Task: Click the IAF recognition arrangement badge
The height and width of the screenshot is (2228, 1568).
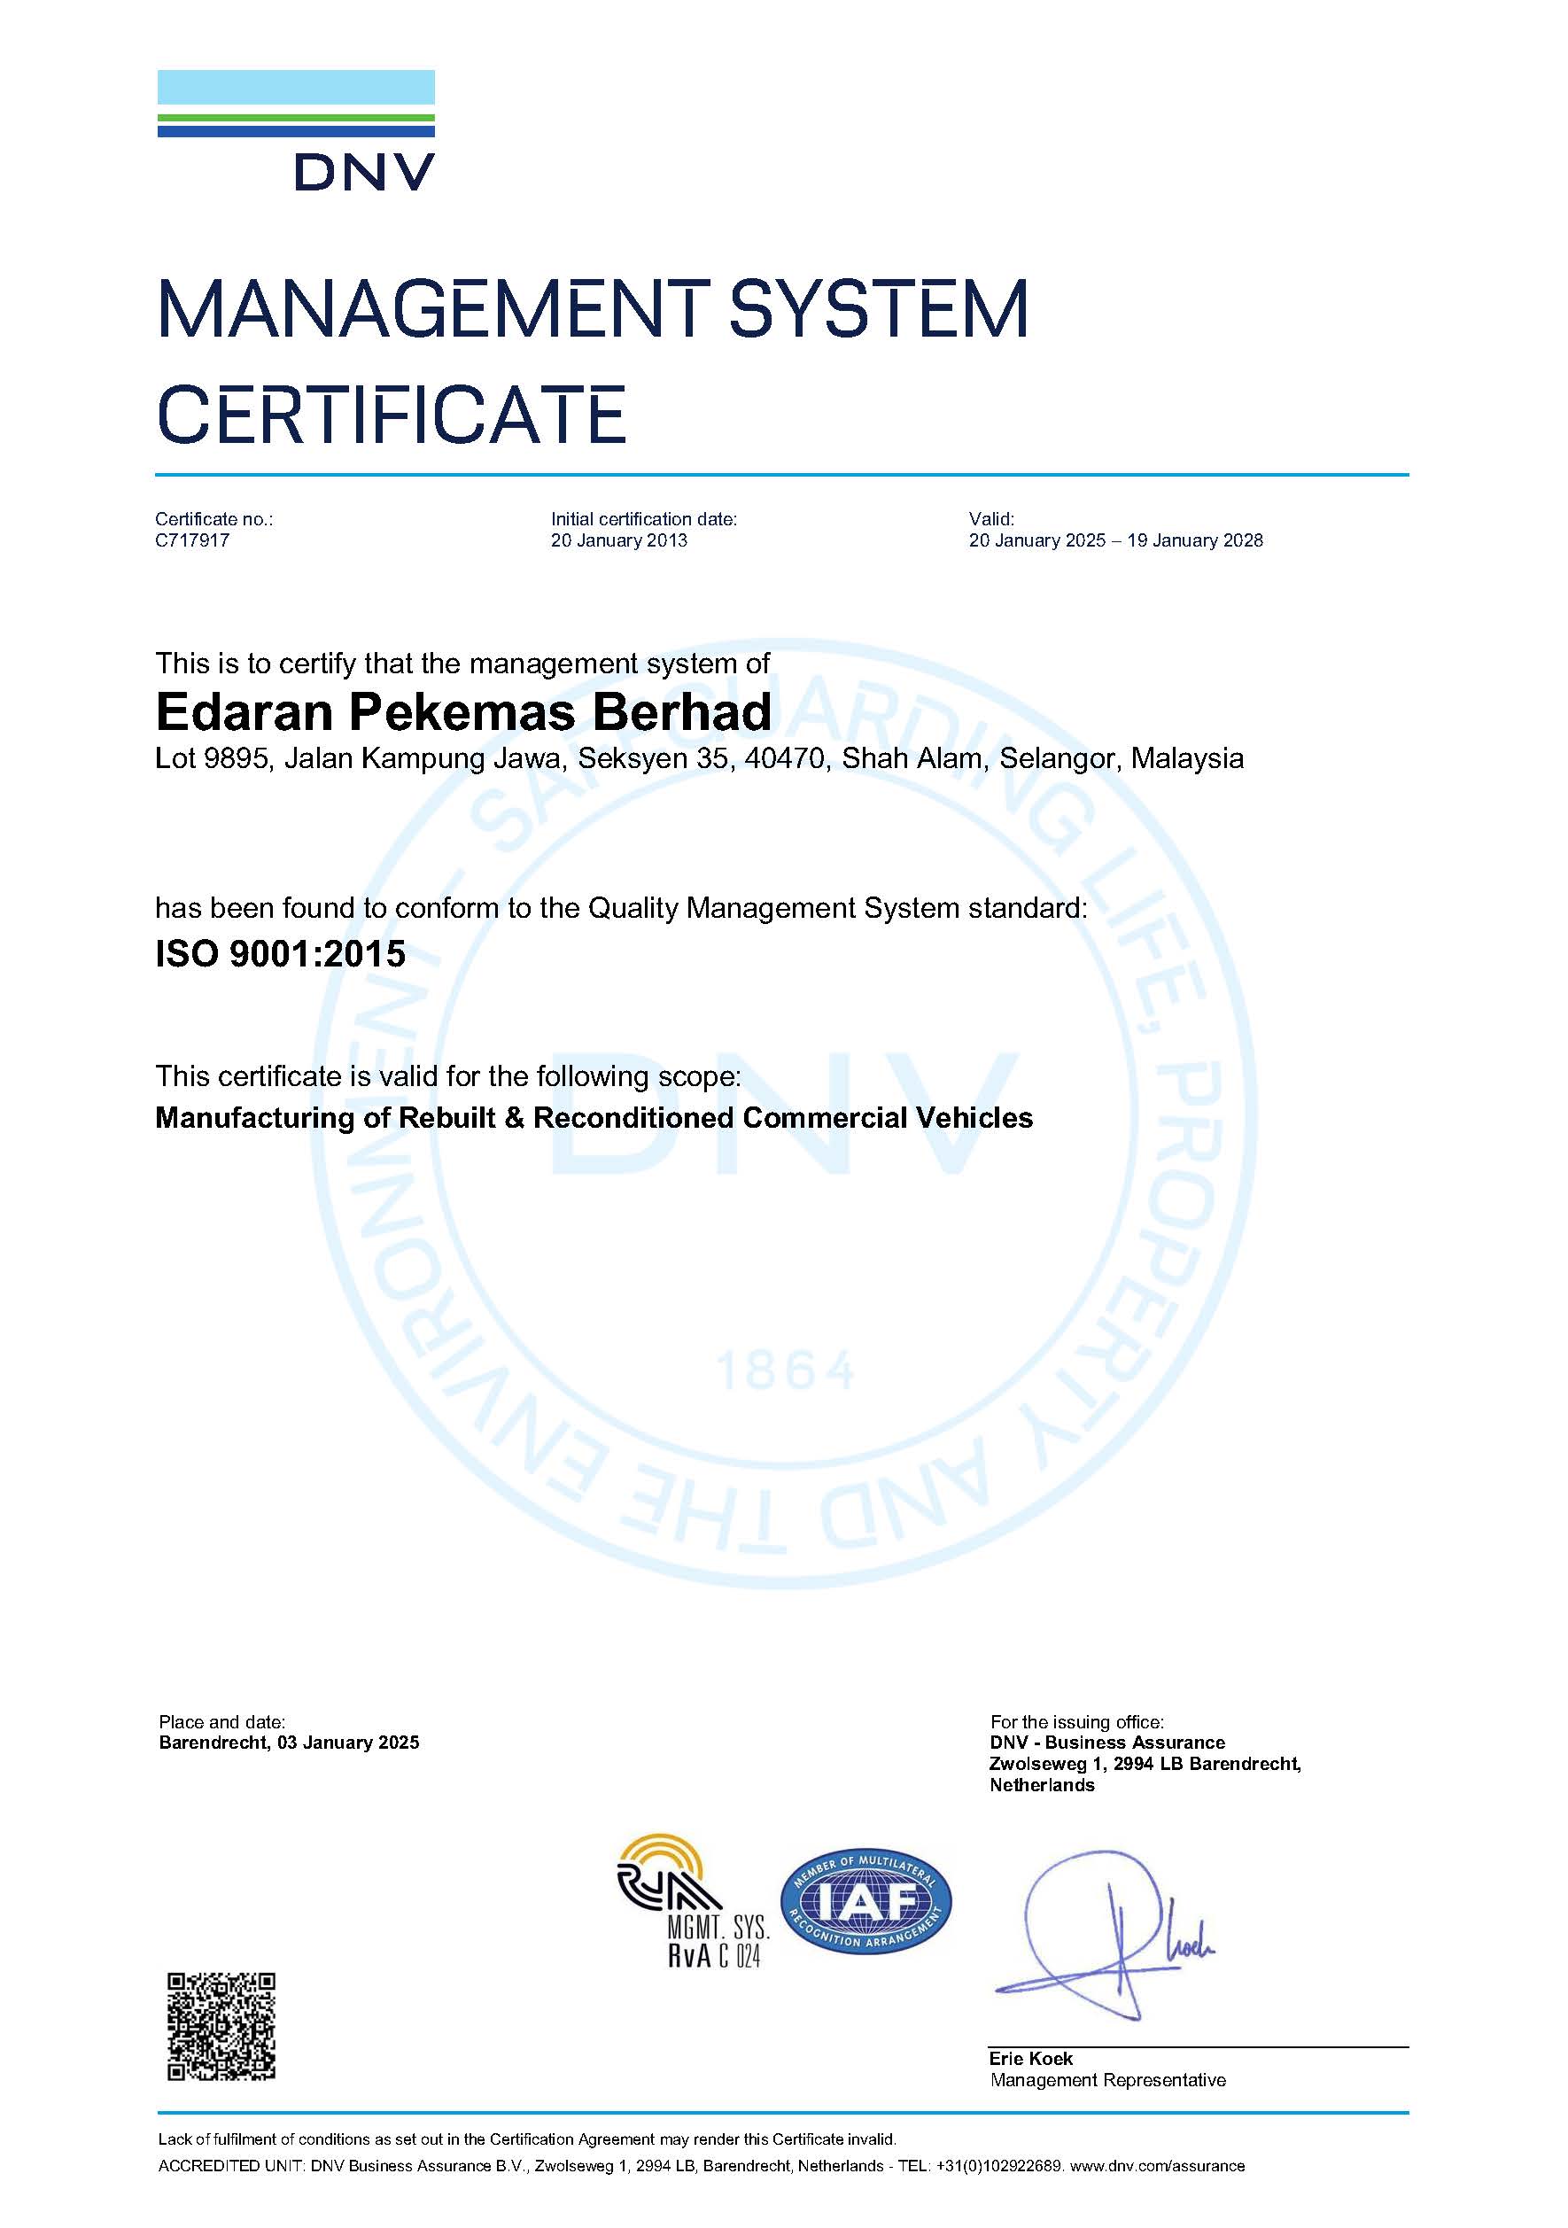Action: click(866, 1901)
